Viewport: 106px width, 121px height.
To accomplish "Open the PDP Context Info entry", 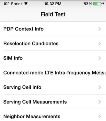I will click(x=53, y=29).
